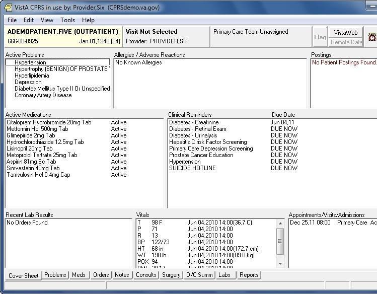Image resolution: width=377 pixels, height=294 pixels.
Task: Open the Help menu
Action: pyautogui.click(x=88, y=20)
